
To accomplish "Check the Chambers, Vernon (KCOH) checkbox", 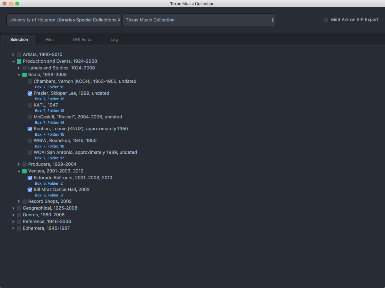I will (30, 82).
